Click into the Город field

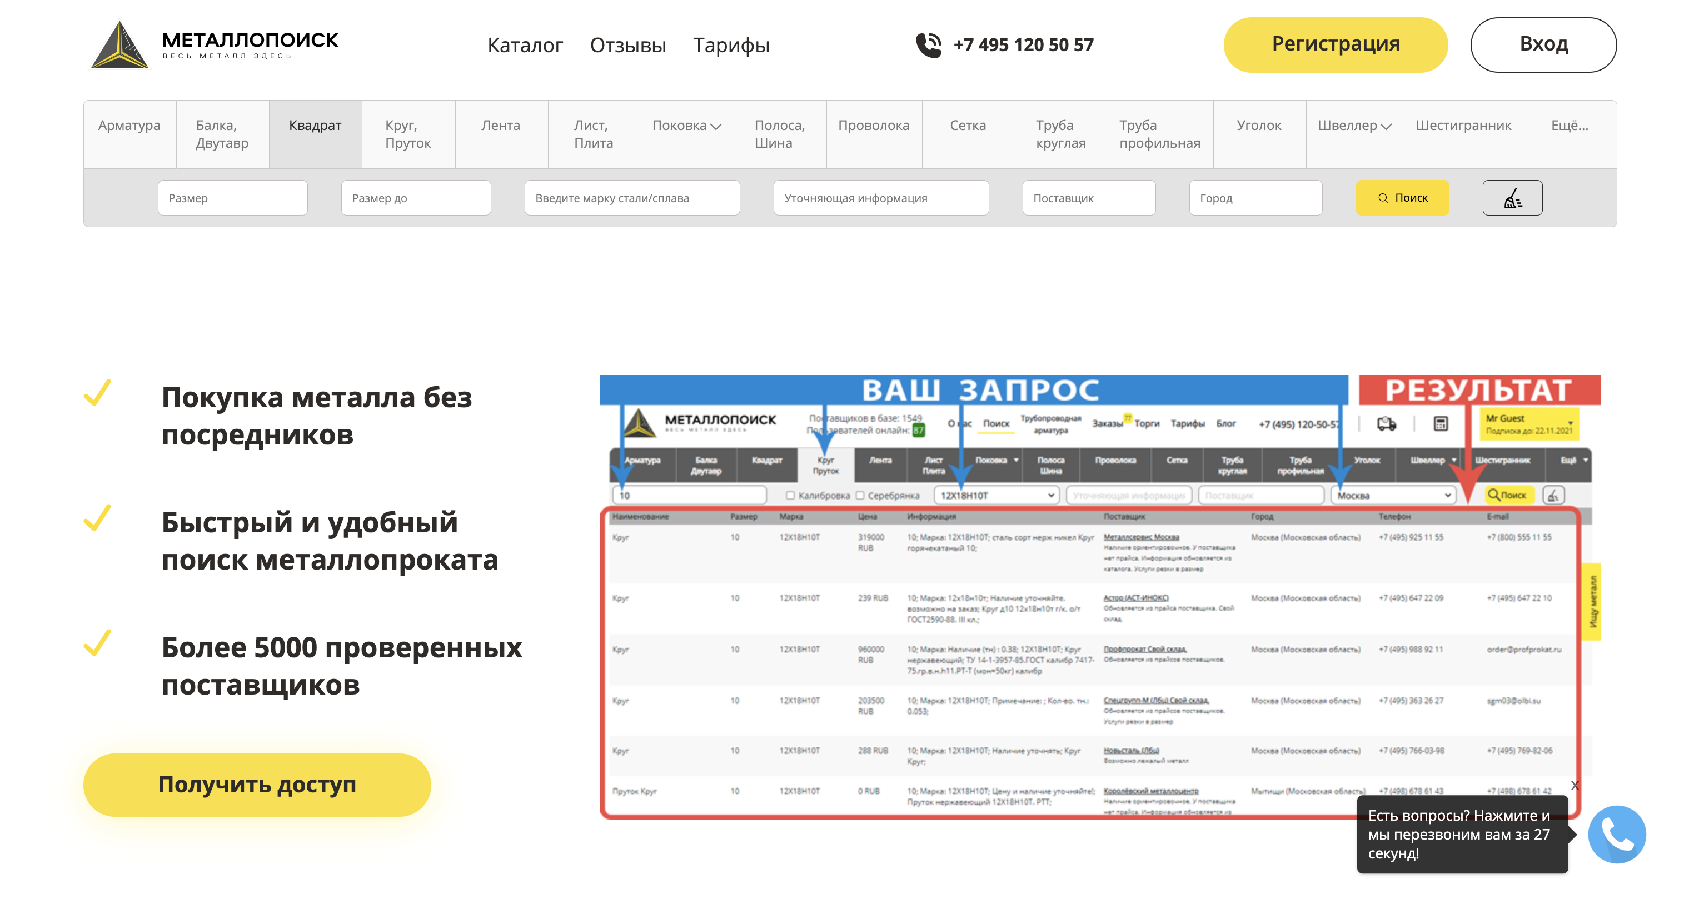[1255, 198]
